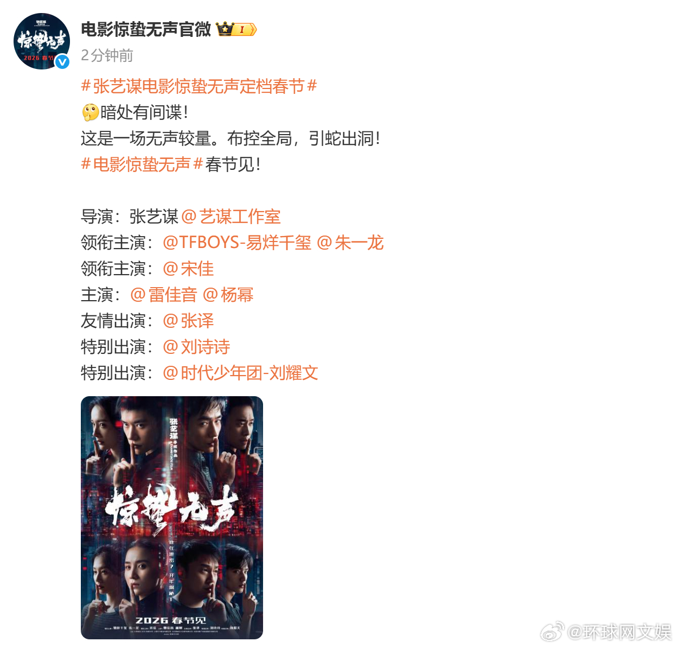Open the 电影惊蛰无声官微 account name

point(146,29)
